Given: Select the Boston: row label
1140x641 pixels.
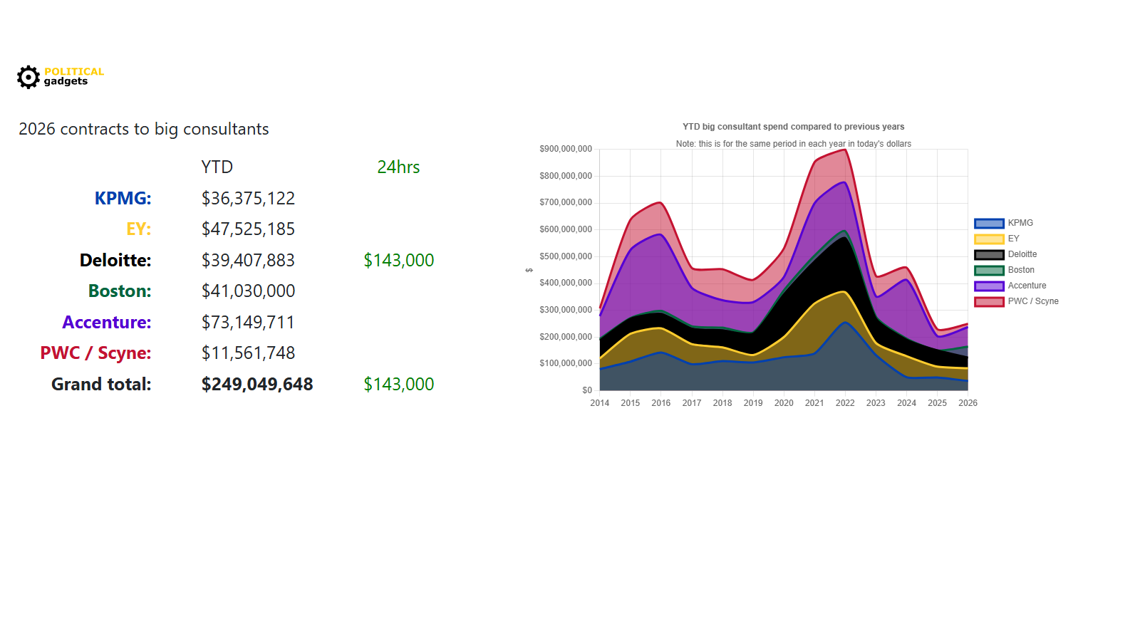Looking at the screenshot, I should (x=120, y=291).
